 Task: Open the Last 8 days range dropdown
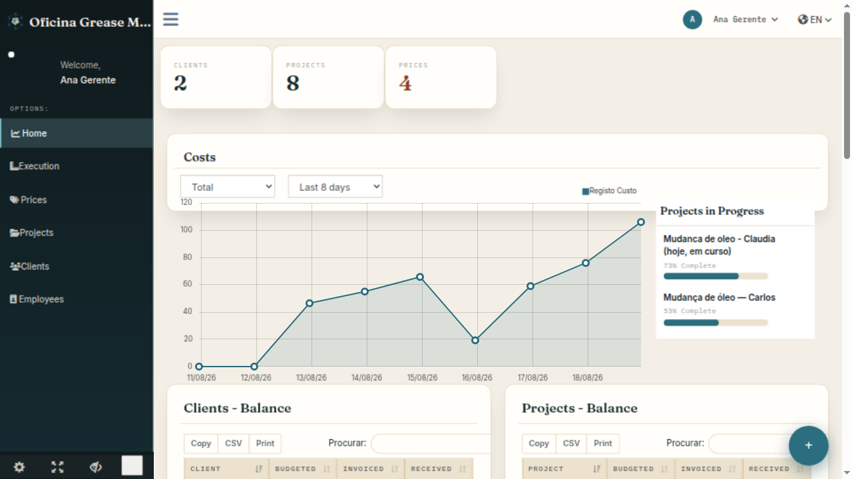[x=335, y=187]
